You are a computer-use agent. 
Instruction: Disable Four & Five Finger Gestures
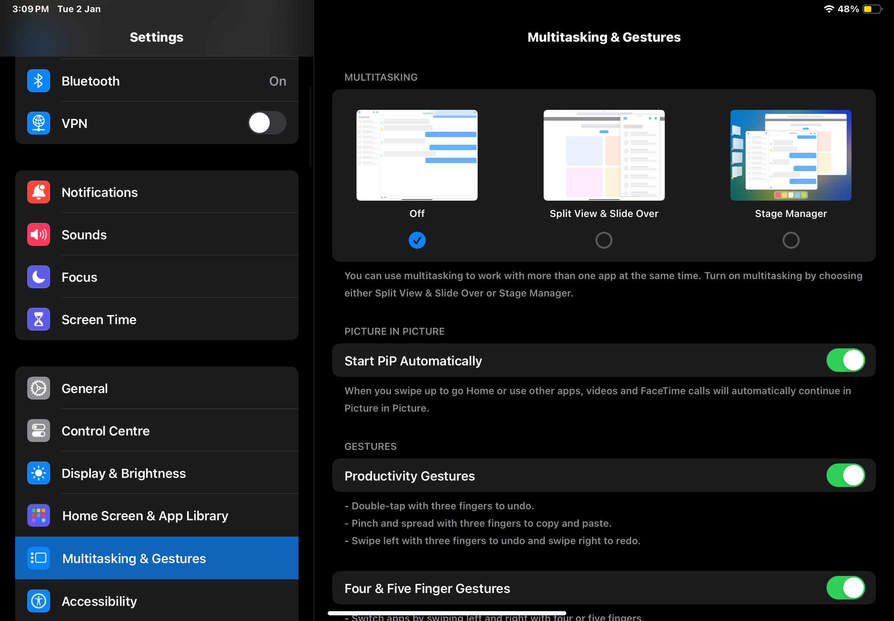pos(846,588)
